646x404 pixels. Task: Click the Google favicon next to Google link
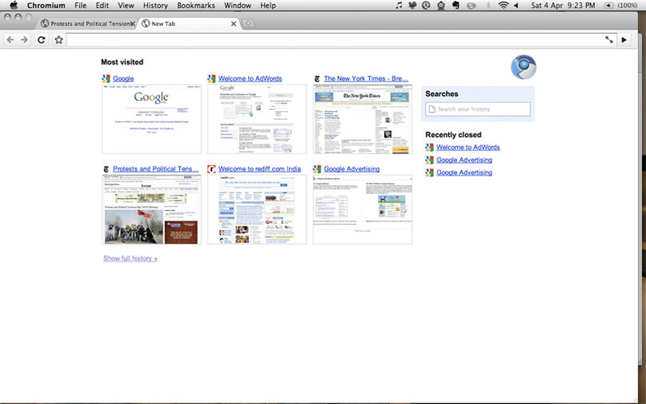tap(106, 78)
